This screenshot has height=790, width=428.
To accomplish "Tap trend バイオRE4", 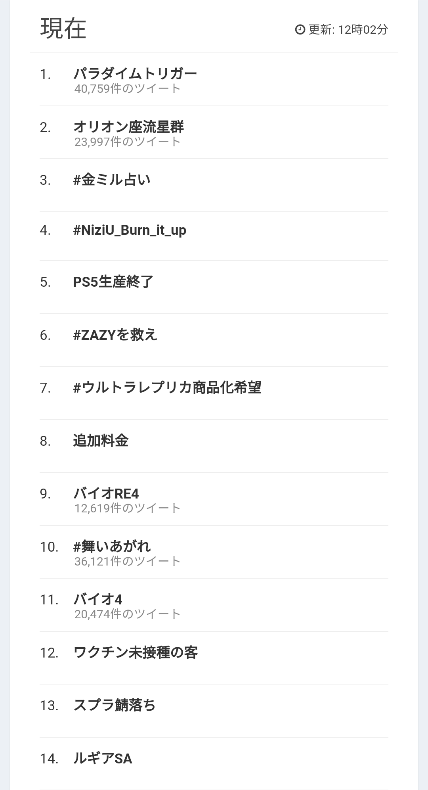I will (x=106, y=493).
